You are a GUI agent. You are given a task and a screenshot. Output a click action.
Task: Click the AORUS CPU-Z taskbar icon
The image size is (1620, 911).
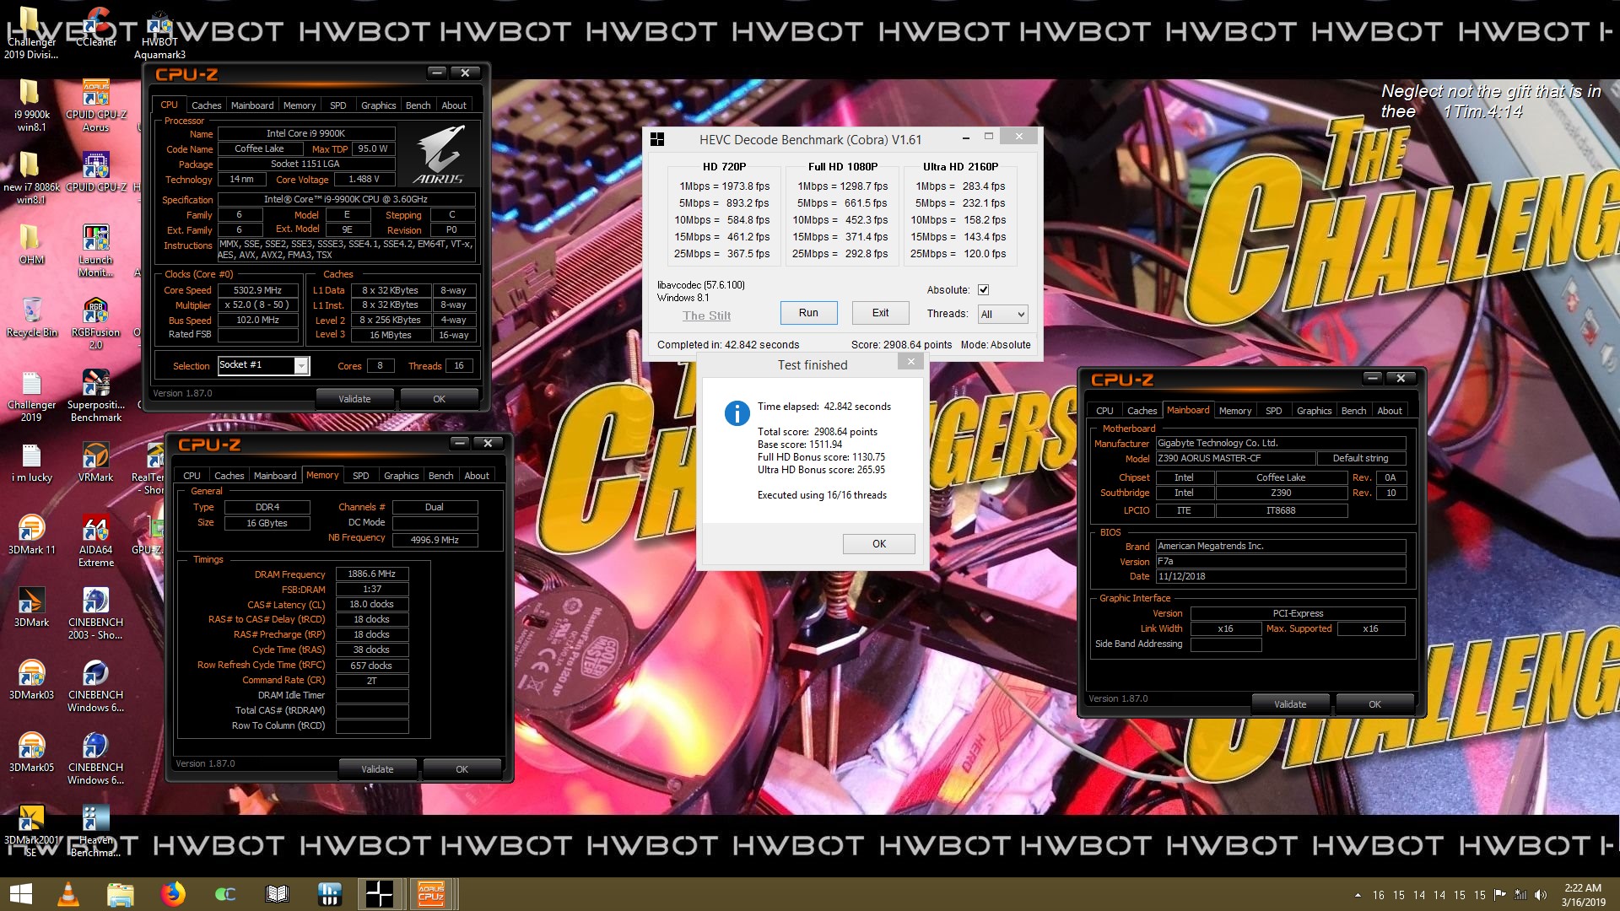(x=431, y=894)
